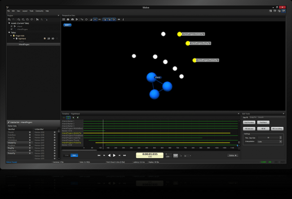Click the play forward button in the timeline

click(x=115, y=155)
